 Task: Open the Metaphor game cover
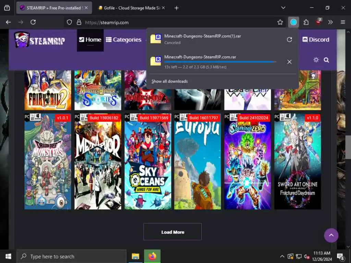[98, 162]
